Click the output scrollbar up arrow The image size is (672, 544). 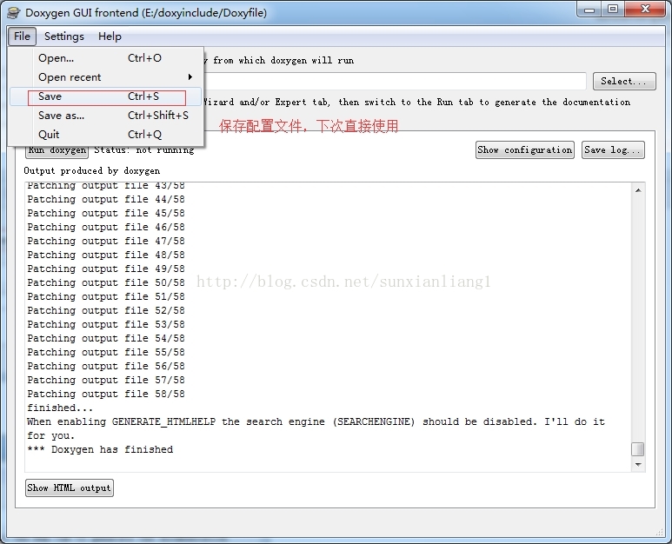point(638,190)
